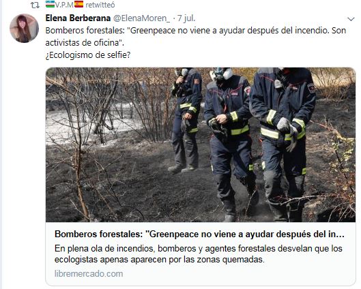Click the green-white flag emoji before V.P.M
Image resolution: width=361 pixels, height=289 pixels.
[50, 4]
